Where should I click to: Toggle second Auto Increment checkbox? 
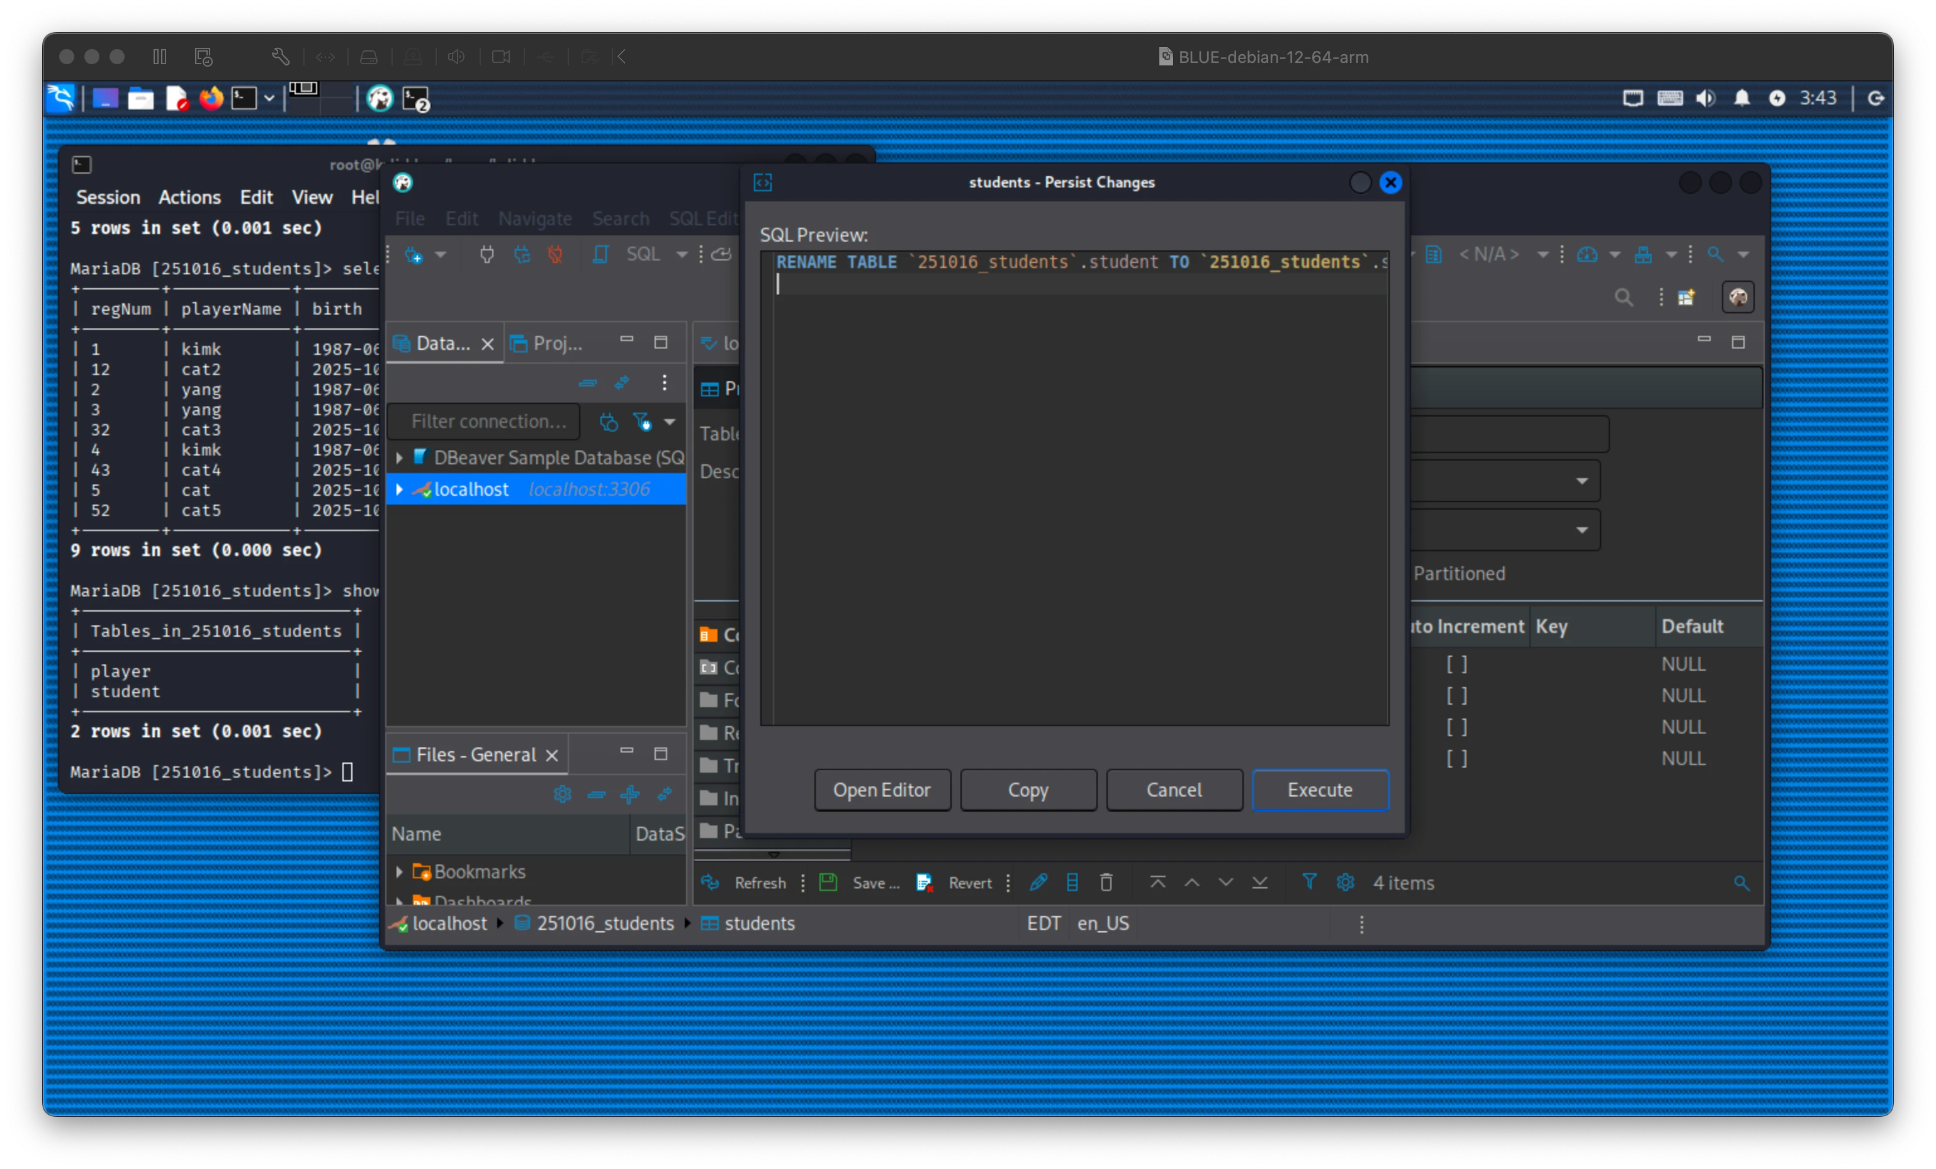pos(1456,696)
